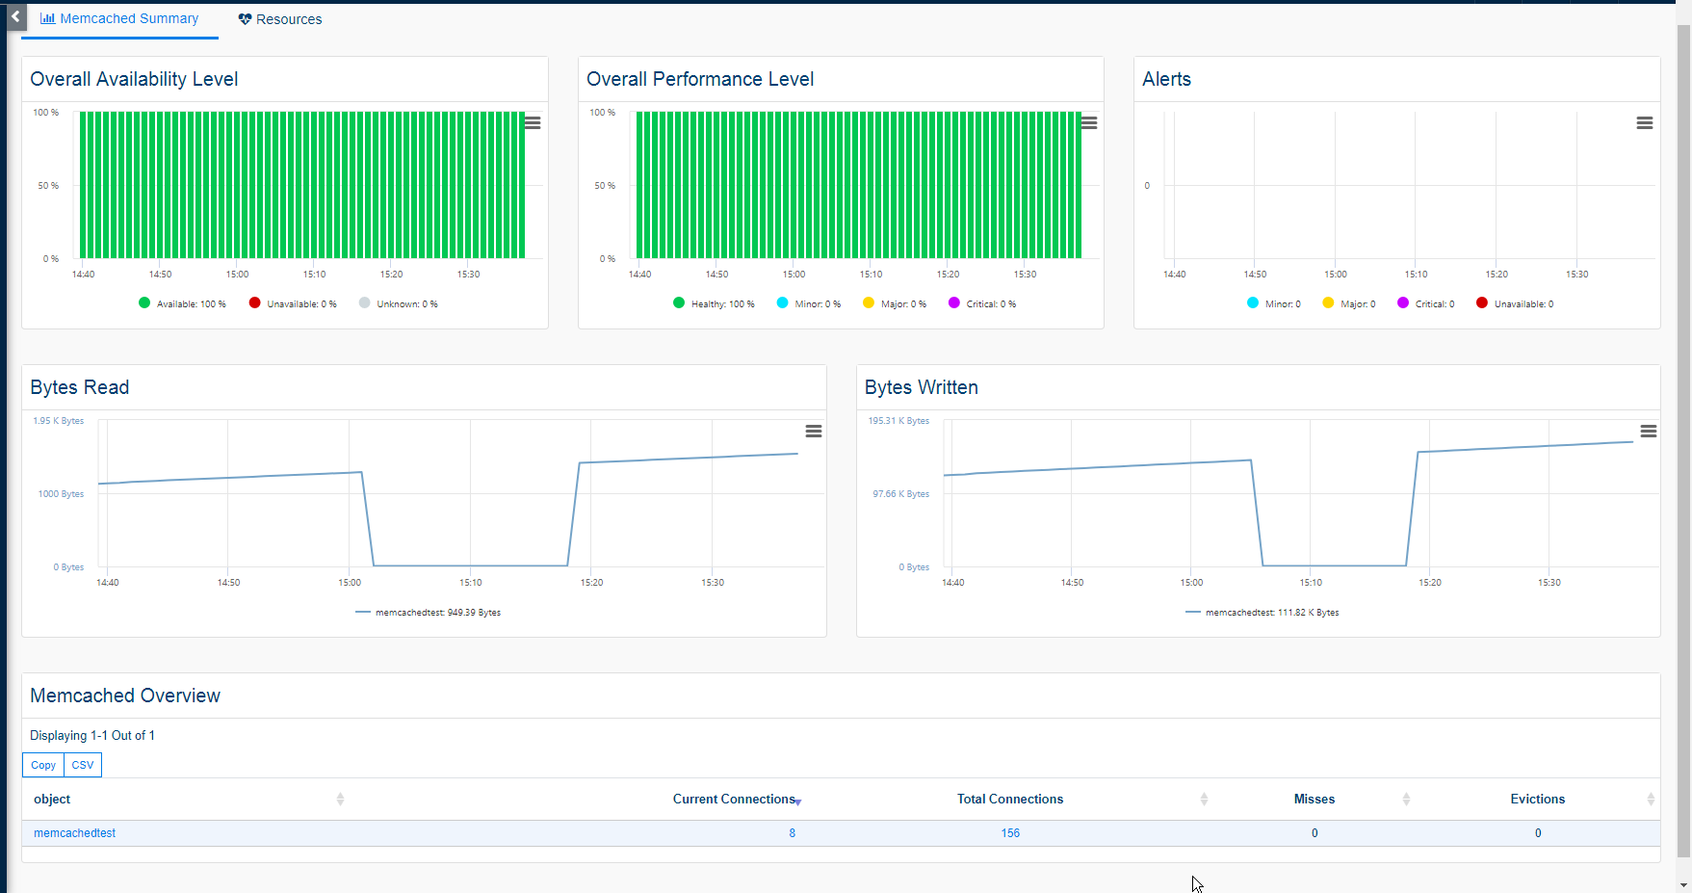Sort by Total Connections column
This screenshot has height=893, width=1692.
coord(1009,799)
